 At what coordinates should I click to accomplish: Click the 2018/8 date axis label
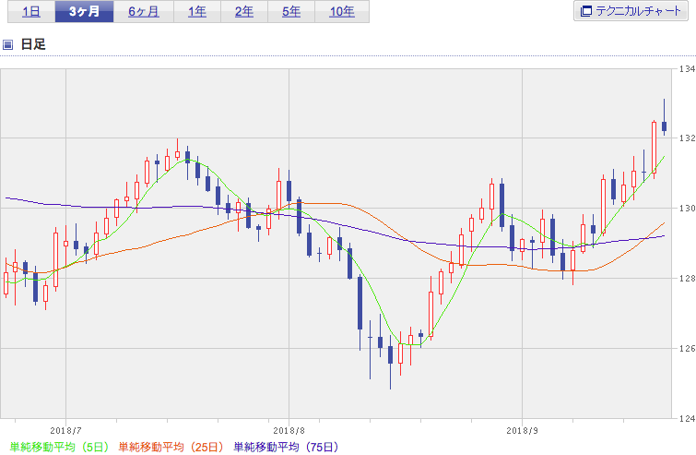[x=289, y=431]
